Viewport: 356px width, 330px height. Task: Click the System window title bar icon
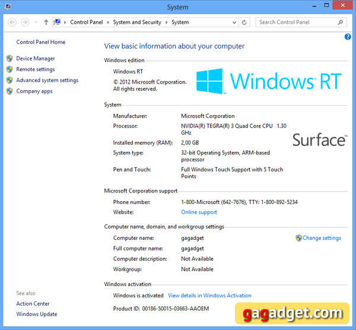[x=8, y=7]
